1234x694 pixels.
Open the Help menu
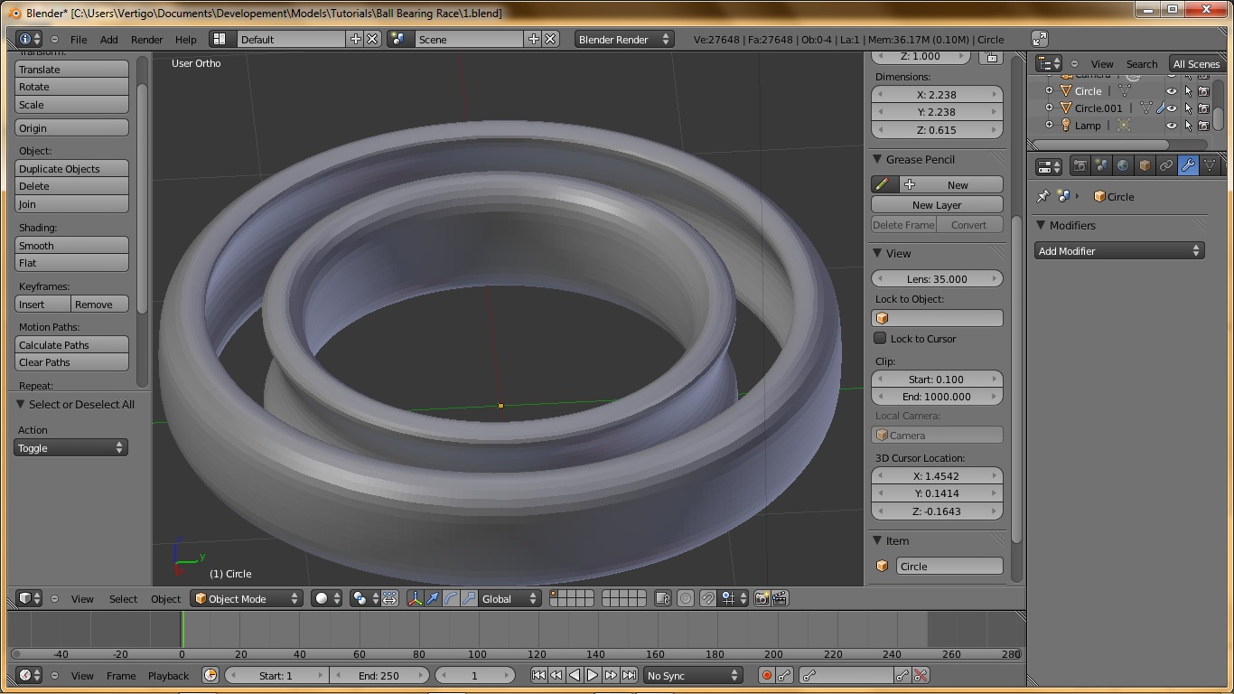click(185, 39)
